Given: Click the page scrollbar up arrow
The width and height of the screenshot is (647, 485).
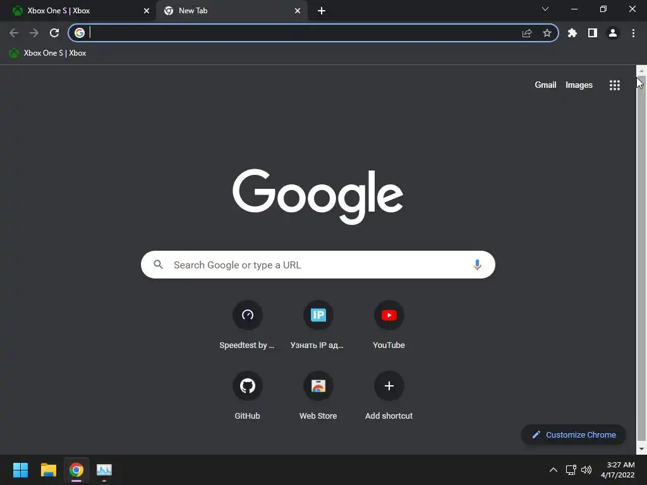Looking at the screenshot, I should (x=641, y=71).
